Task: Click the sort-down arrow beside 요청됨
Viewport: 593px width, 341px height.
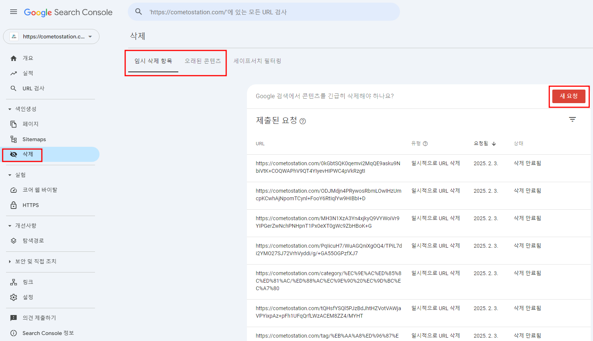Action: (x=494, y=144)
